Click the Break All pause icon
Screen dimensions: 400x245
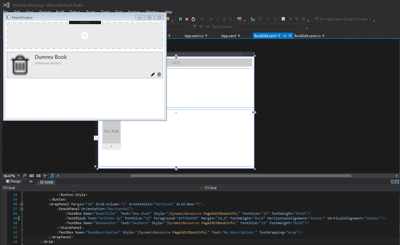click(x=180, y=19)
